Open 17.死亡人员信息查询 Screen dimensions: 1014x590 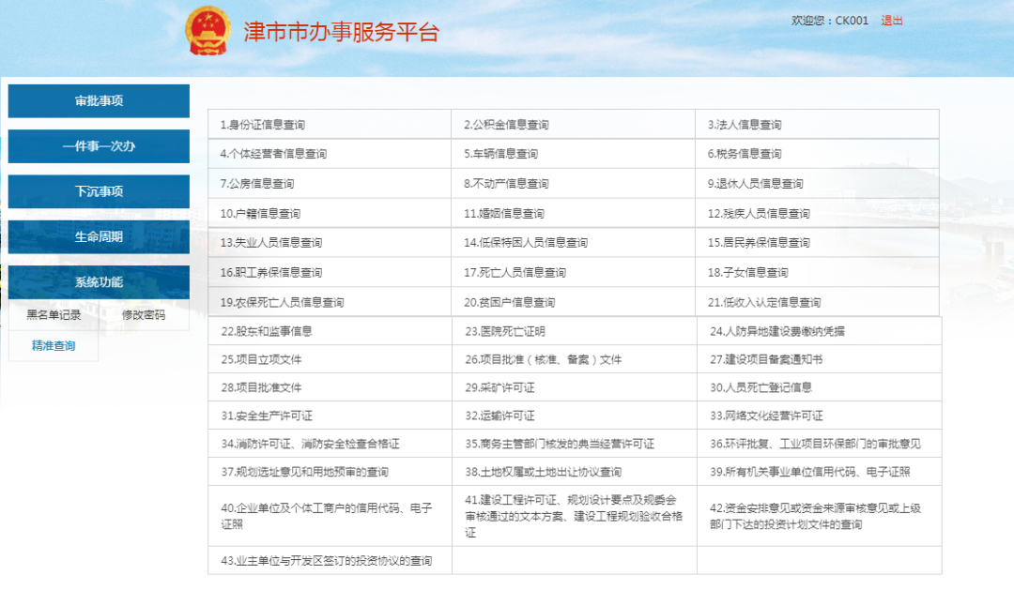[515, 273]
